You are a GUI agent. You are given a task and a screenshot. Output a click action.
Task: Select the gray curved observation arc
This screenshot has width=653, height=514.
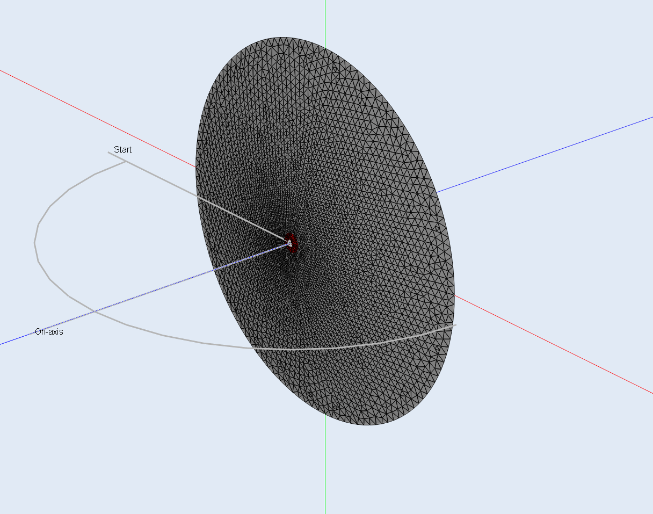127,324
